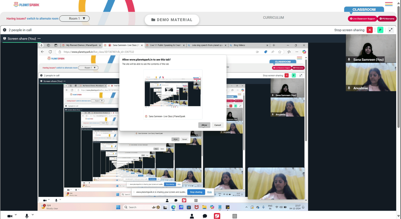The width and height of the screenshot is (401, 219).
Task: Click the blue shopping tag icon in address bar
Action: pyautogui.click(x=265, y=52)
